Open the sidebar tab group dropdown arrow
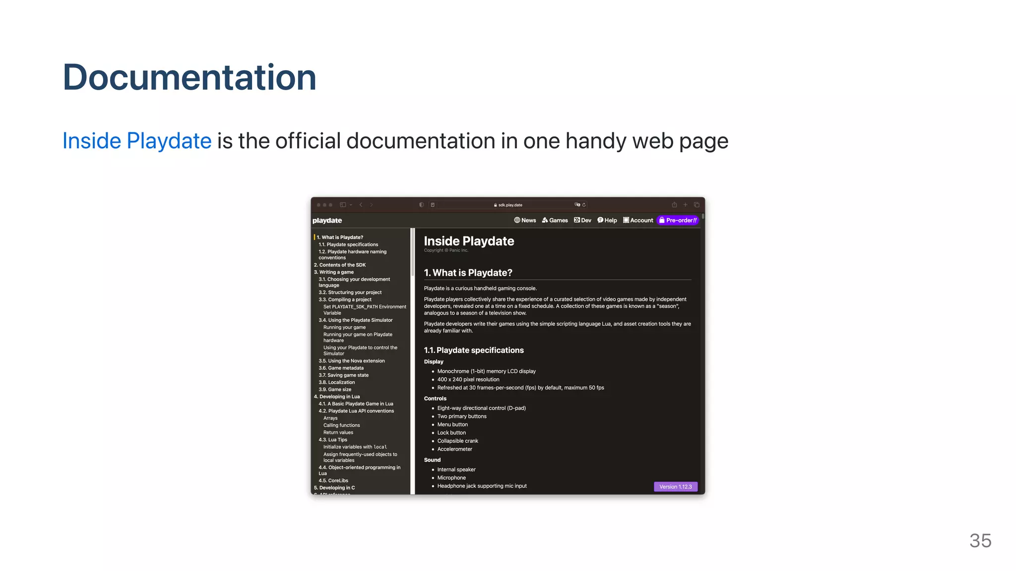The image size is (1016, 571). 351,205
